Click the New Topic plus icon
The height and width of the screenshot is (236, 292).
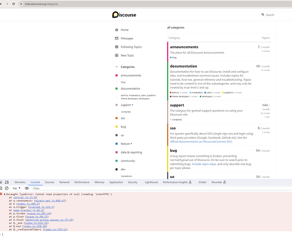point(116,55)
